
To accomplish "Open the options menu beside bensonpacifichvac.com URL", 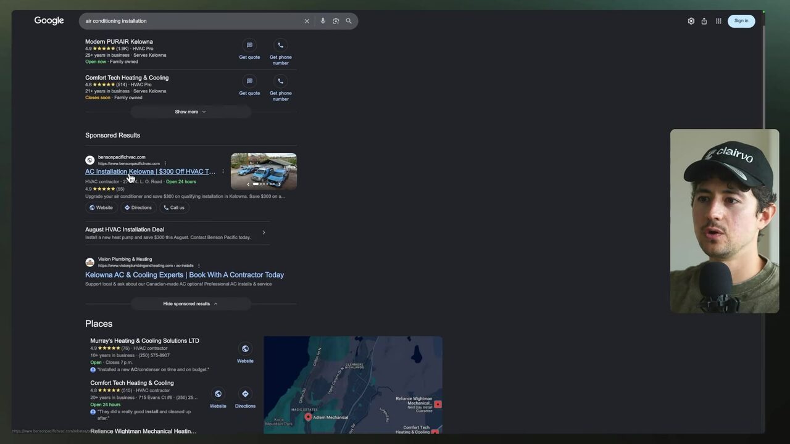I will (x=165, y=163).
